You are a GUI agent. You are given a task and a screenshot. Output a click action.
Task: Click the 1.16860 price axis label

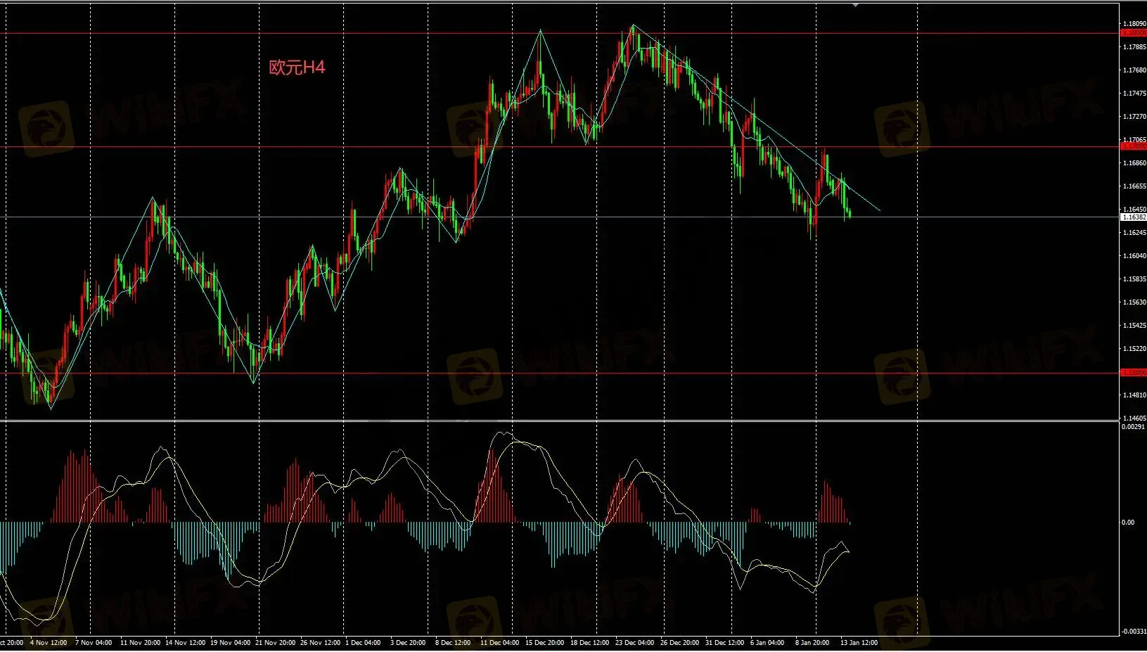(x=1134, y=163)
